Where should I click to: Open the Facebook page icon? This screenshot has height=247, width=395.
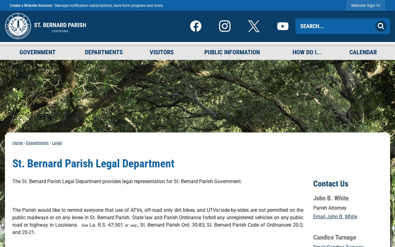click(x=196, y=26)
